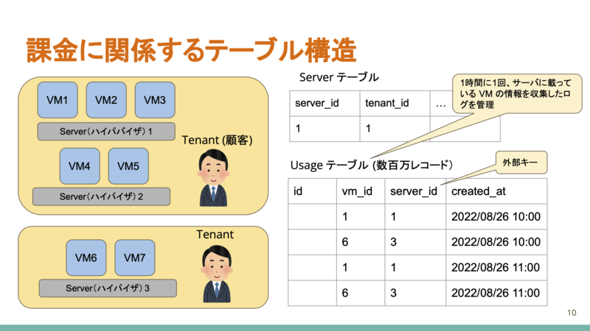
Task: Click 2022/08/26 10:00 in the vm_id 1 row
Action: pyautogui.click(x=496, y=217)
